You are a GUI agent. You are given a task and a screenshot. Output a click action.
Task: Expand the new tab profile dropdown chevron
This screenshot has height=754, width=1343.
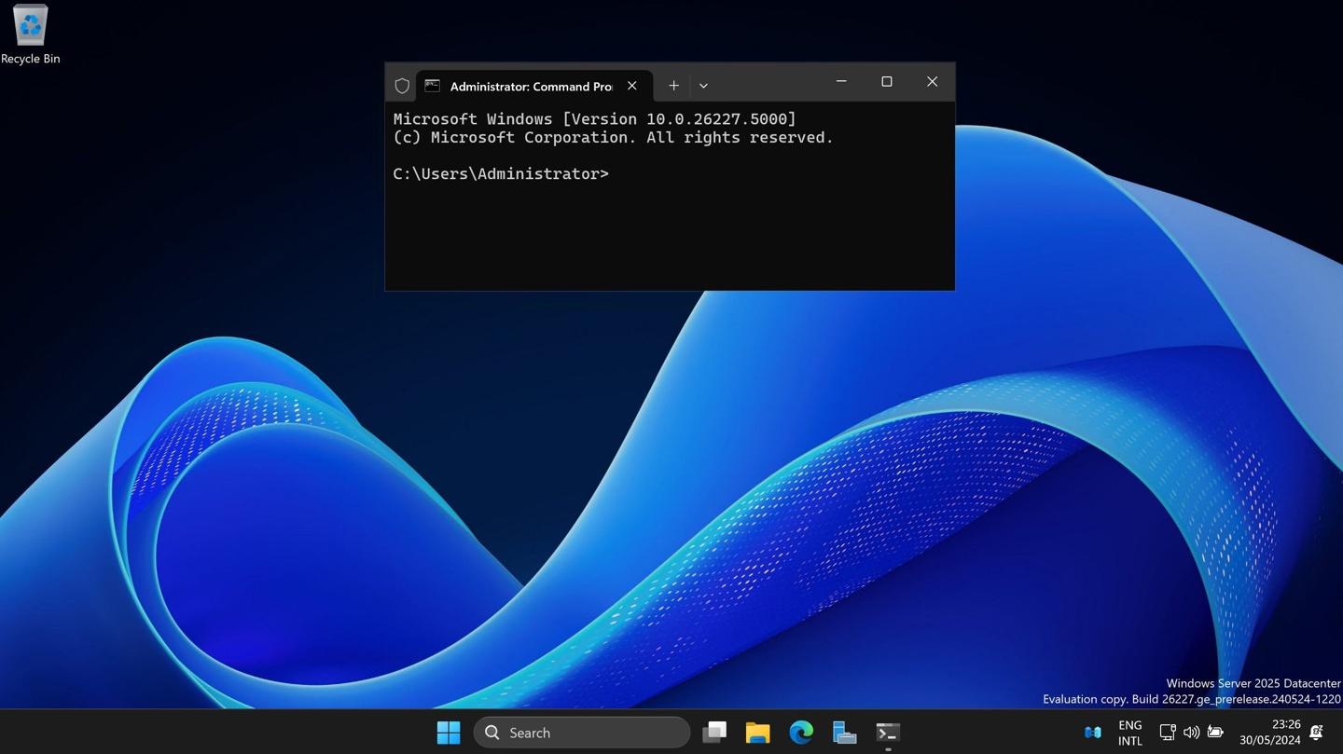(703, 86)
